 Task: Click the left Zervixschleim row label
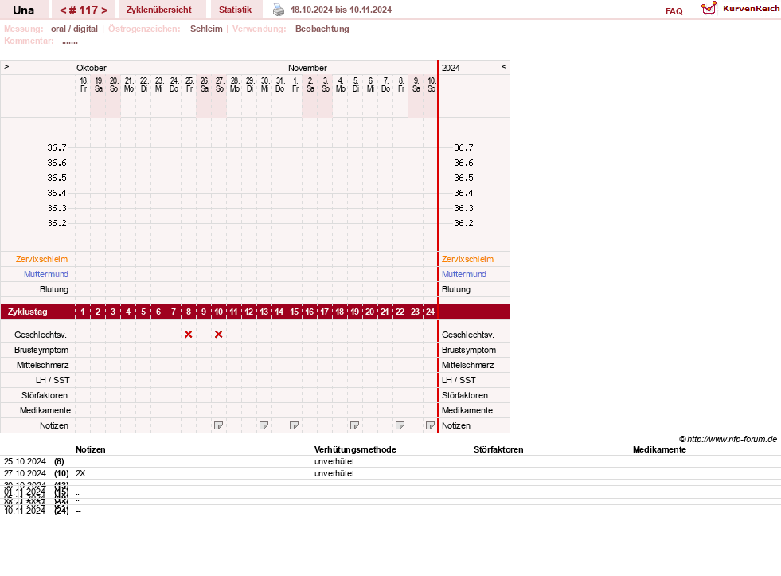(42, 259)
